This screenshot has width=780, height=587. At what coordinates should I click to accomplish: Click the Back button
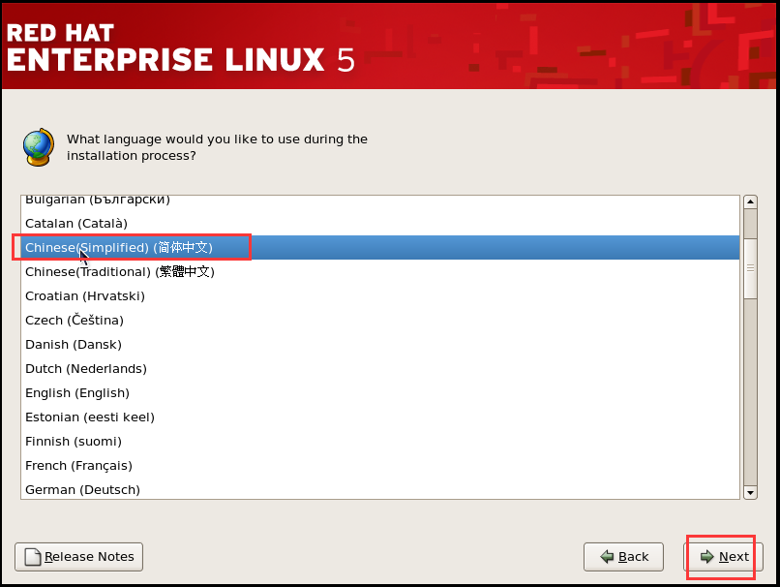[623, 557]
